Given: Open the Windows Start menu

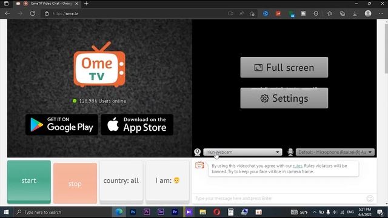Looking at the screenshot, I should [6, 212].
